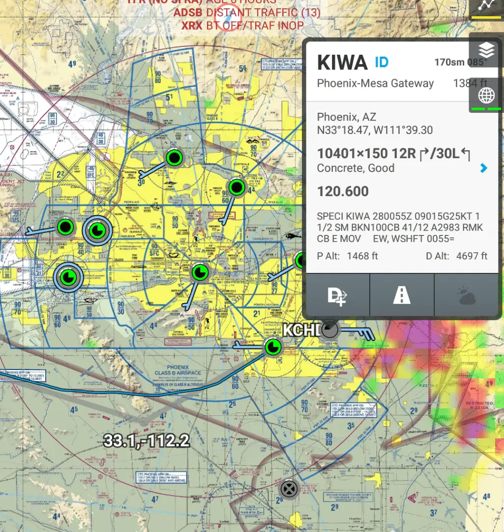Tap the crossed-out gray airport marker

(x=289, y=489)
